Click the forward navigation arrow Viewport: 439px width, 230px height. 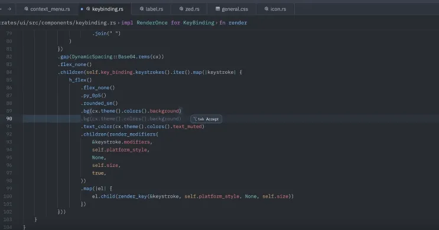coord(9,9)
